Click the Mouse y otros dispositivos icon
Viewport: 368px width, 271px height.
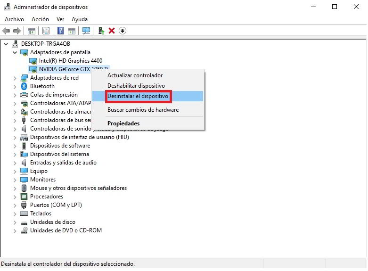24,188
